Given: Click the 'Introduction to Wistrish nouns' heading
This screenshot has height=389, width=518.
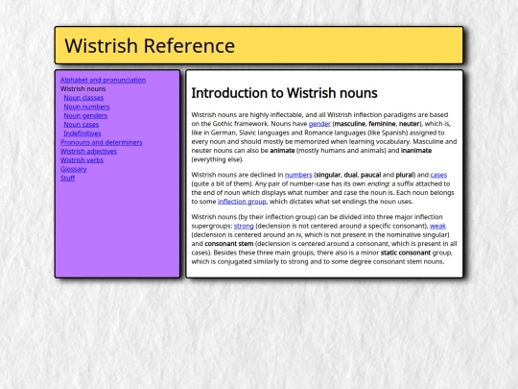Looking at the screenshot, I should point(285,93).
